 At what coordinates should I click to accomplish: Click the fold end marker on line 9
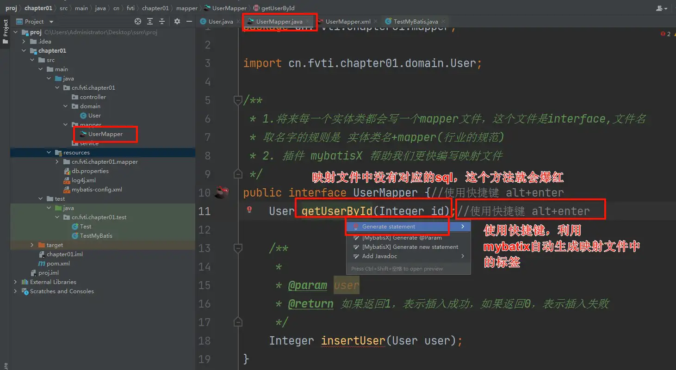pyautogui.click(x=238, y=174)
